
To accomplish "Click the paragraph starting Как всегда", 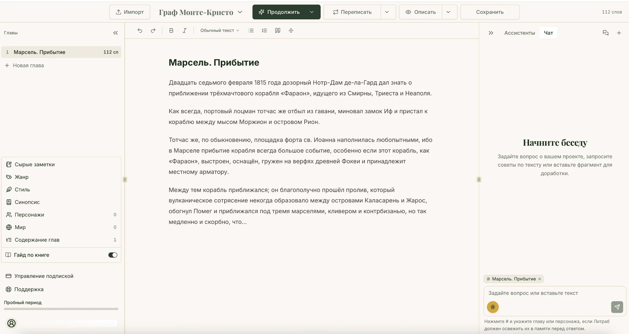I will coord(298,117).
